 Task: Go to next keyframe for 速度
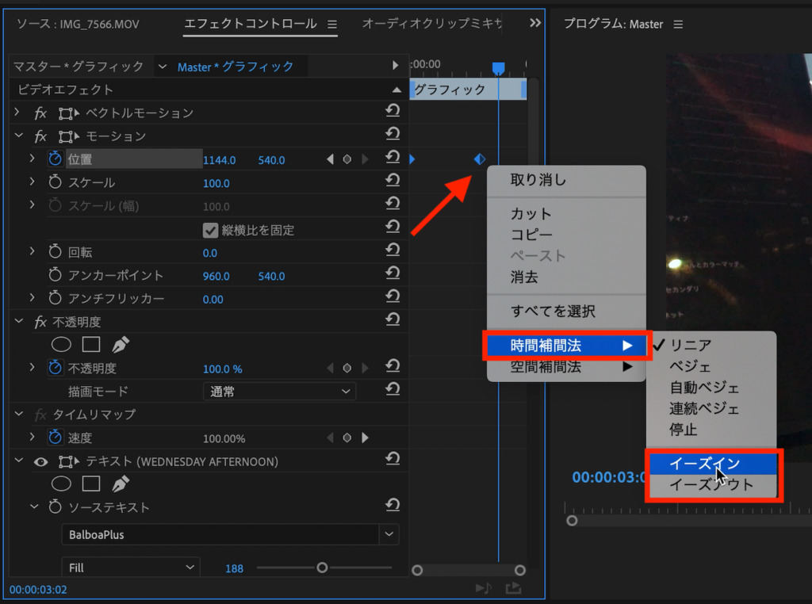[365, 438]
